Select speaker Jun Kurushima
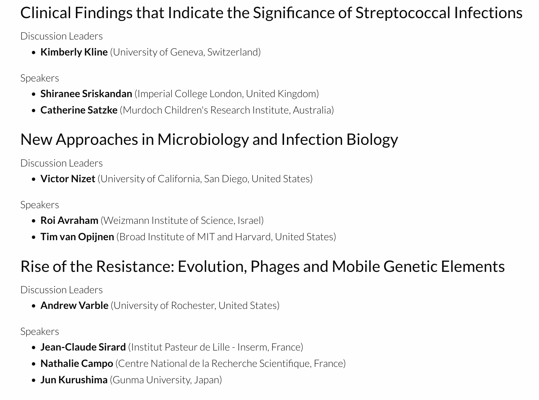Image resolution: width=539 pixels, height=400 pixels. click(x=74, y=380)
